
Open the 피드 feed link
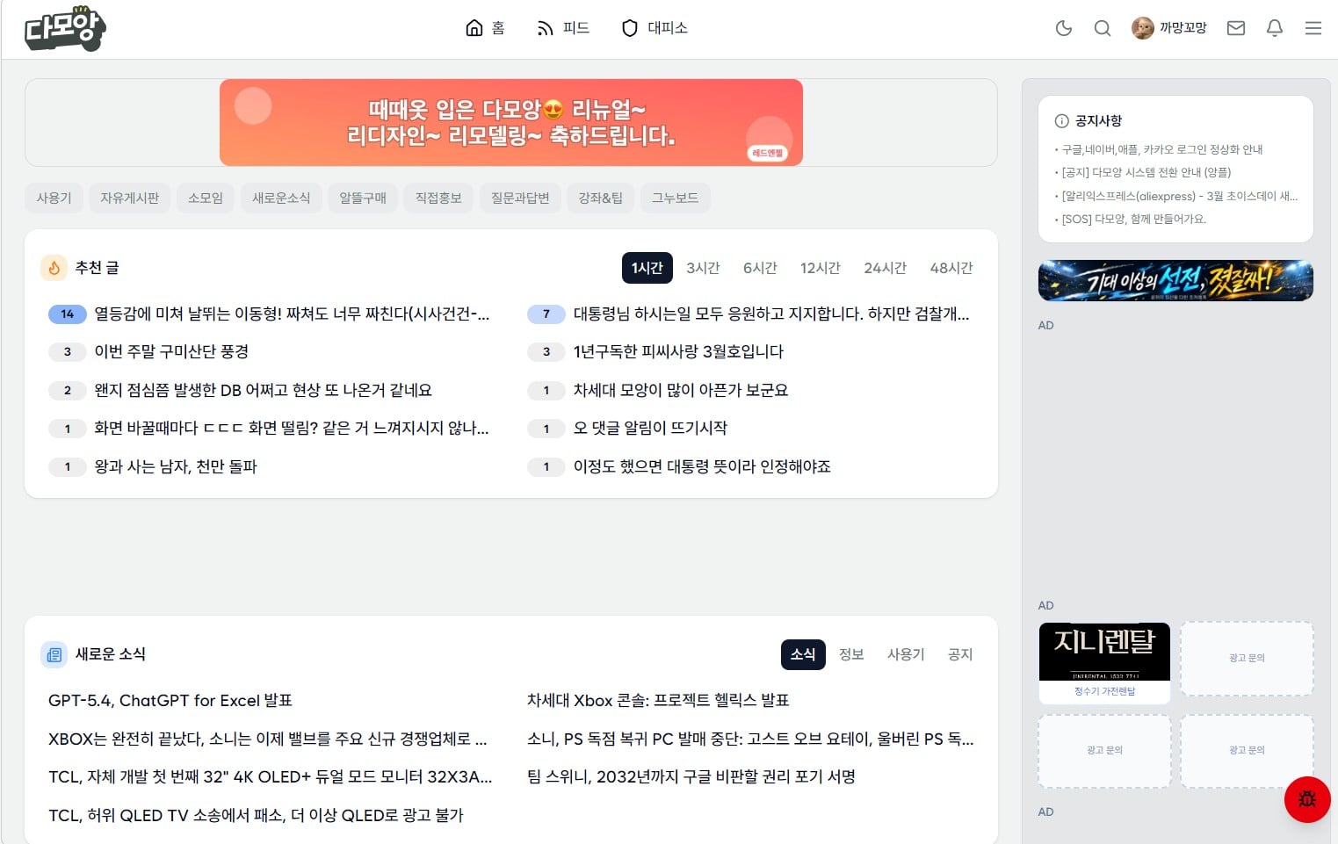coord(563,28)
